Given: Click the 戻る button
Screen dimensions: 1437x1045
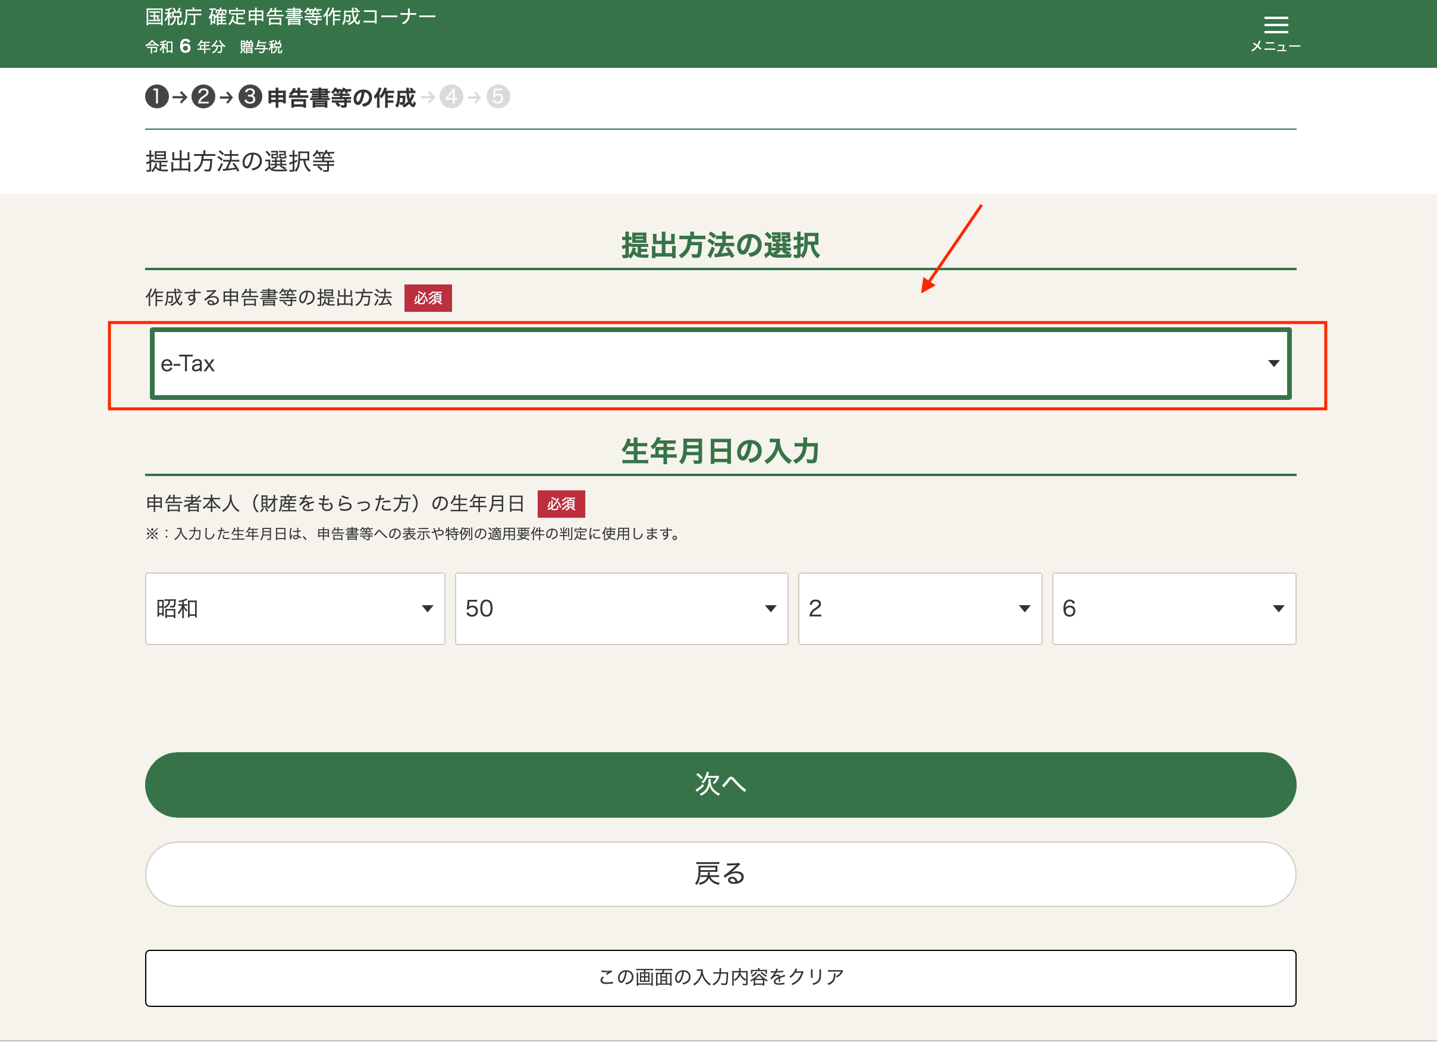Looking at the screenshot, I should coord(720,875).
